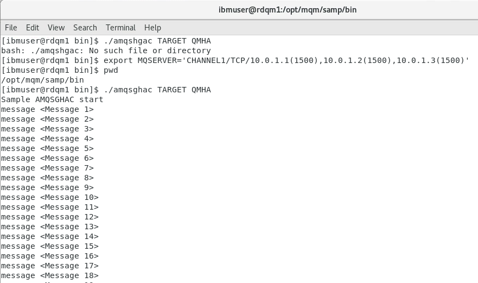The height and width of the screenshot is (283, 478).
Task: Open the Help menu
Action: [152, 28]
